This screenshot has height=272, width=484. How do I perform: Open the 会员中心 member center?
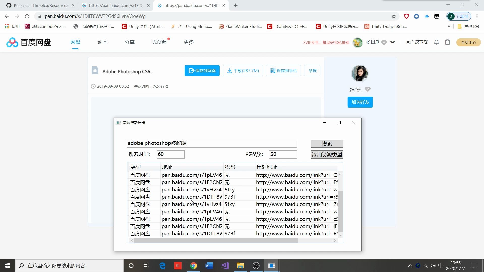click(468, 42)
